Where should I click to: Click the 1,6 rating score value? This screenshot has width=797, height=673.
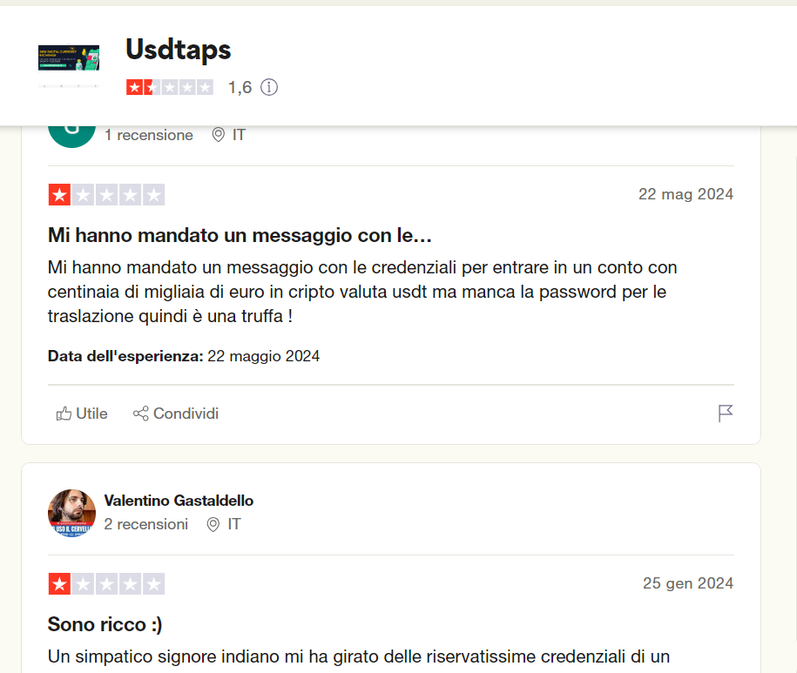(x=240, y=87)
